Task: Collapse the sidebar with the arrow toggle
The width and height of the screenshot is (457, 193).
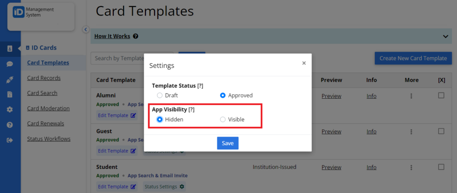Action: click(86, 29)
